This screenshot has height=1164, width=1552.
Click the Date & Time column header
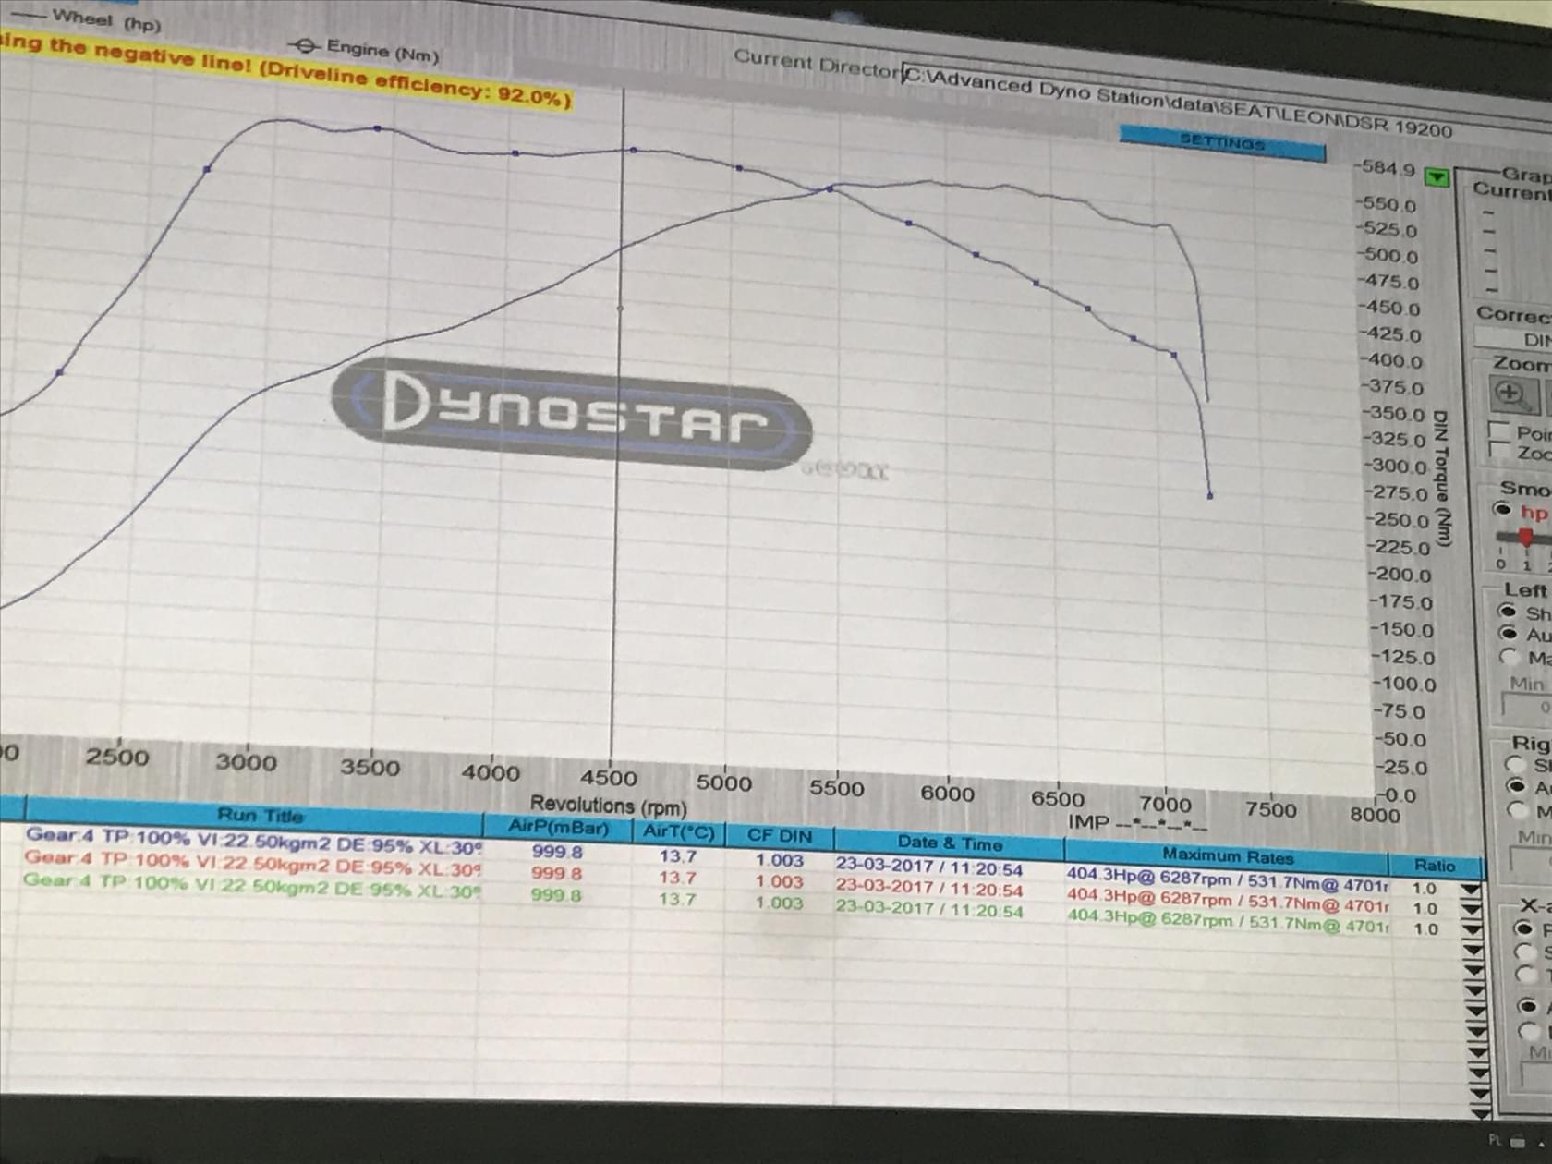coord(949,843)
